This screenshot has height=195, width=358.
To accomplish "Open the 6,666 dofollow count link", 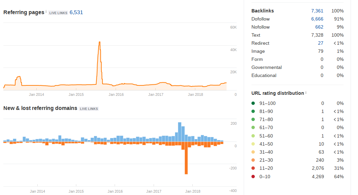I will tap(317, 19).
